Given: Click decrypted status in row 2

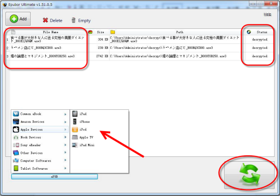Looking at the screenshot, I should (260, 48).
